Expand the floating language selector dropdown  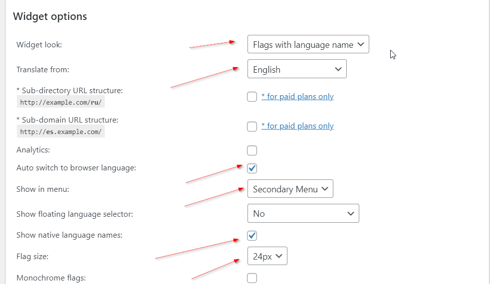303,214
